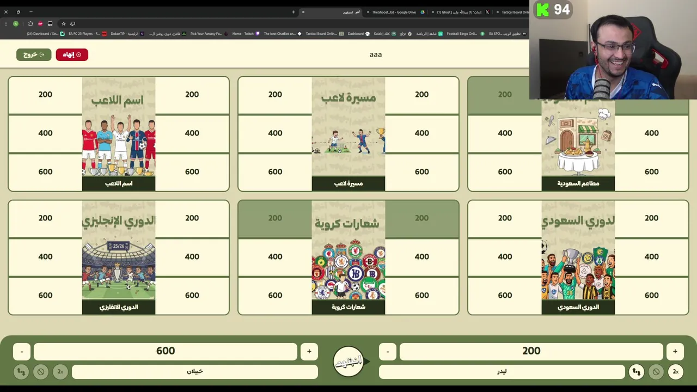The height and width of the screenshot is (392, 697).
Task: Activate the block lifeline icon for خيبلان
Action: click(41, 372)
